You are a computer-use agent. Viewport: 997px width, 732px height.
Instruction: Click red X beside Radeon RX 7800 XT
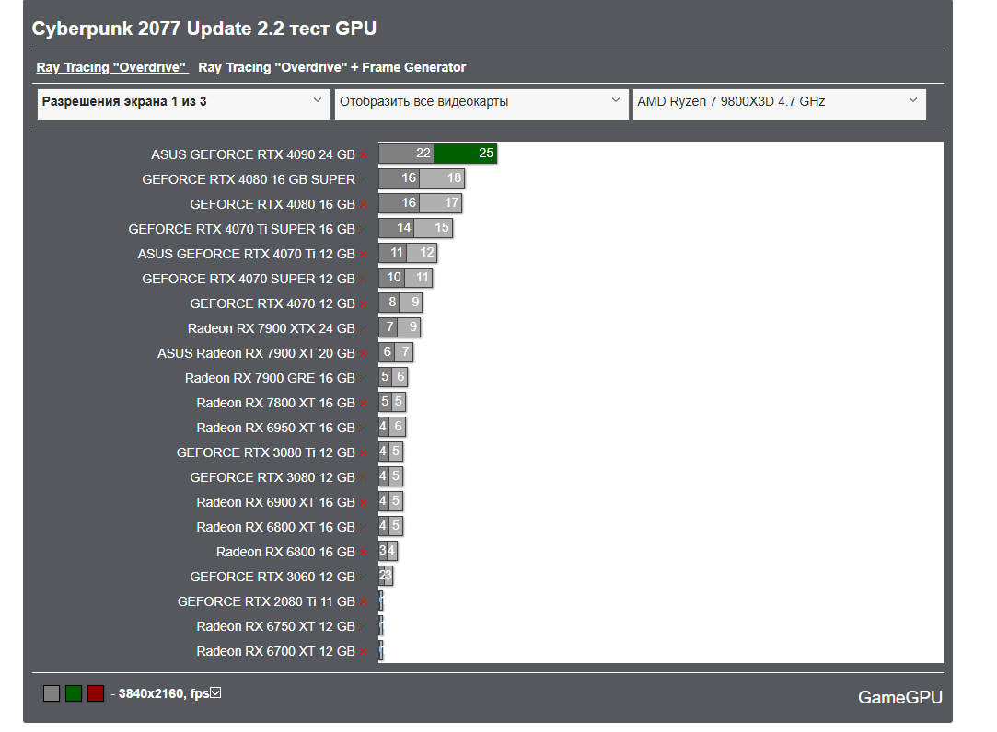tap(363, 404)
